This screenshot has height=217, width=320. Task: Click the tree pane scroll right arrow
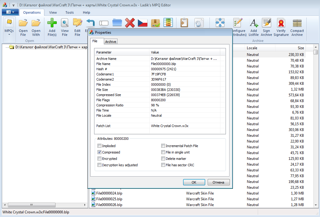(85, 205)
